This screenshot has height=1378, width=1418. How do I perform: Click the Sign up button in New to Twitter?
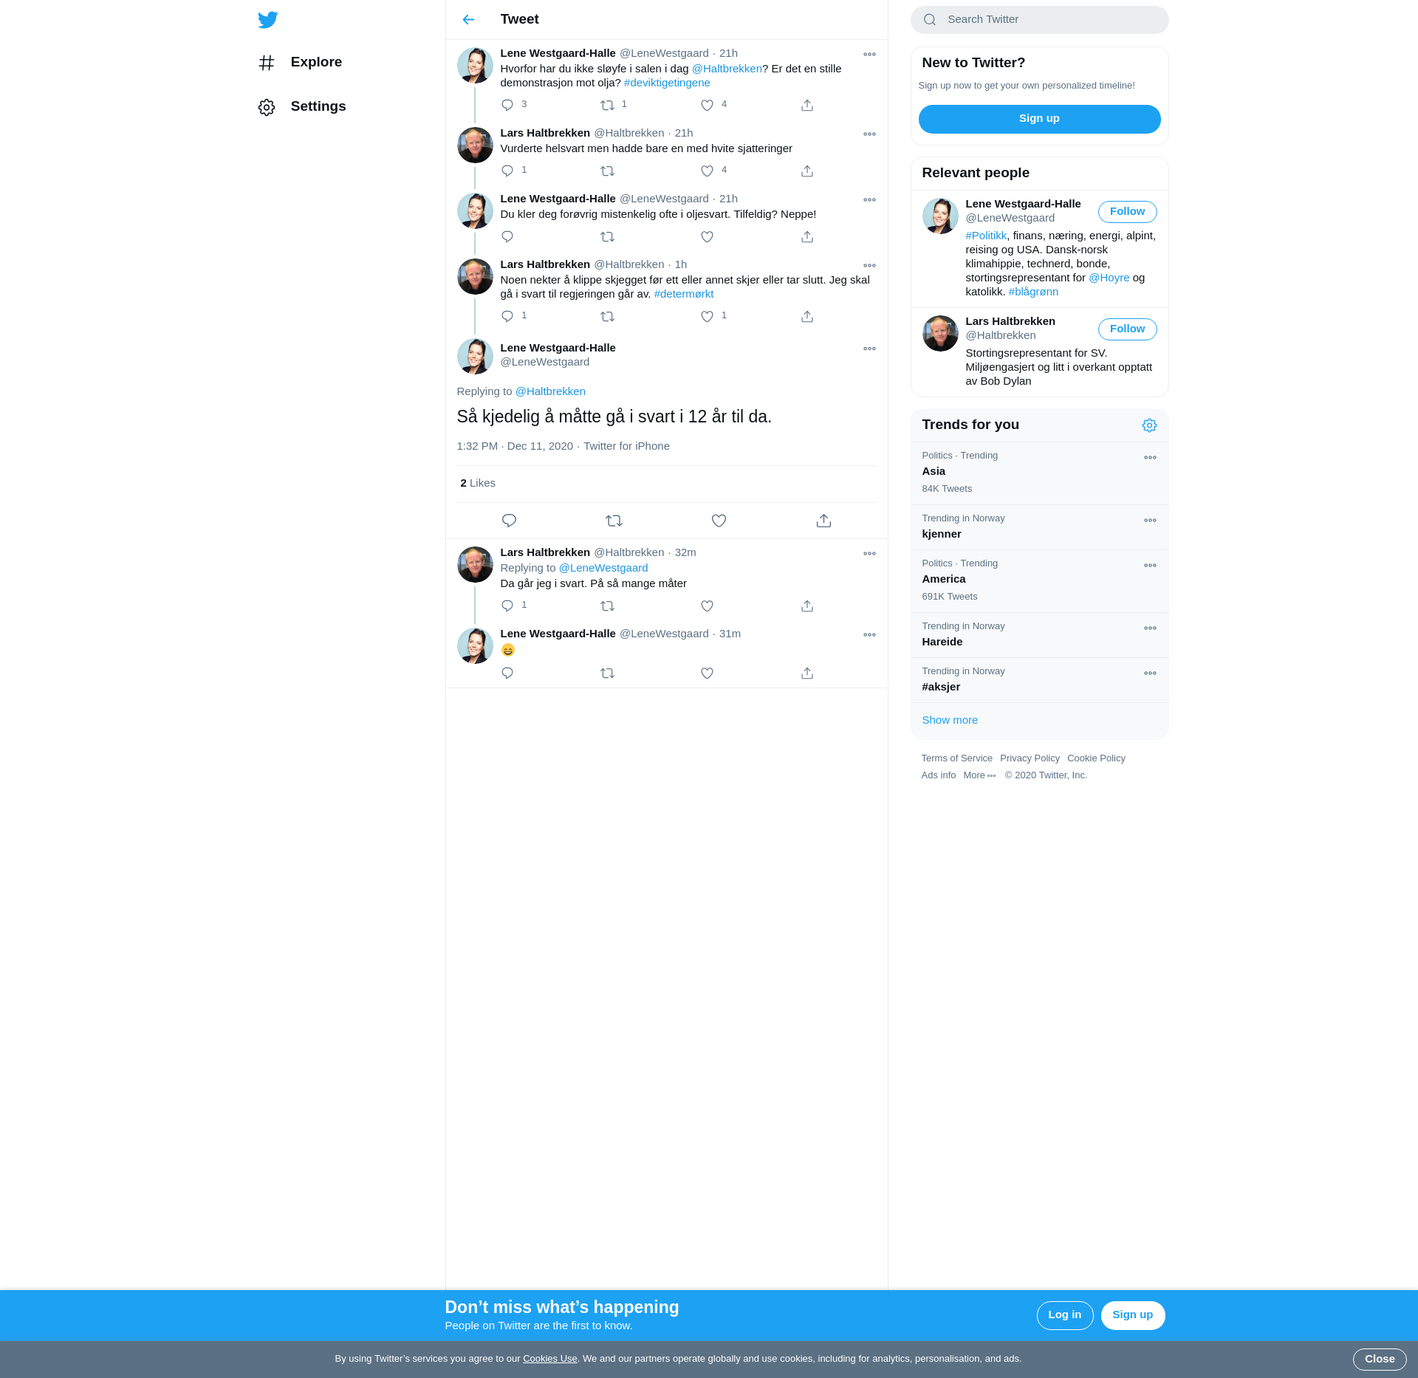(x=1039, y=119)
